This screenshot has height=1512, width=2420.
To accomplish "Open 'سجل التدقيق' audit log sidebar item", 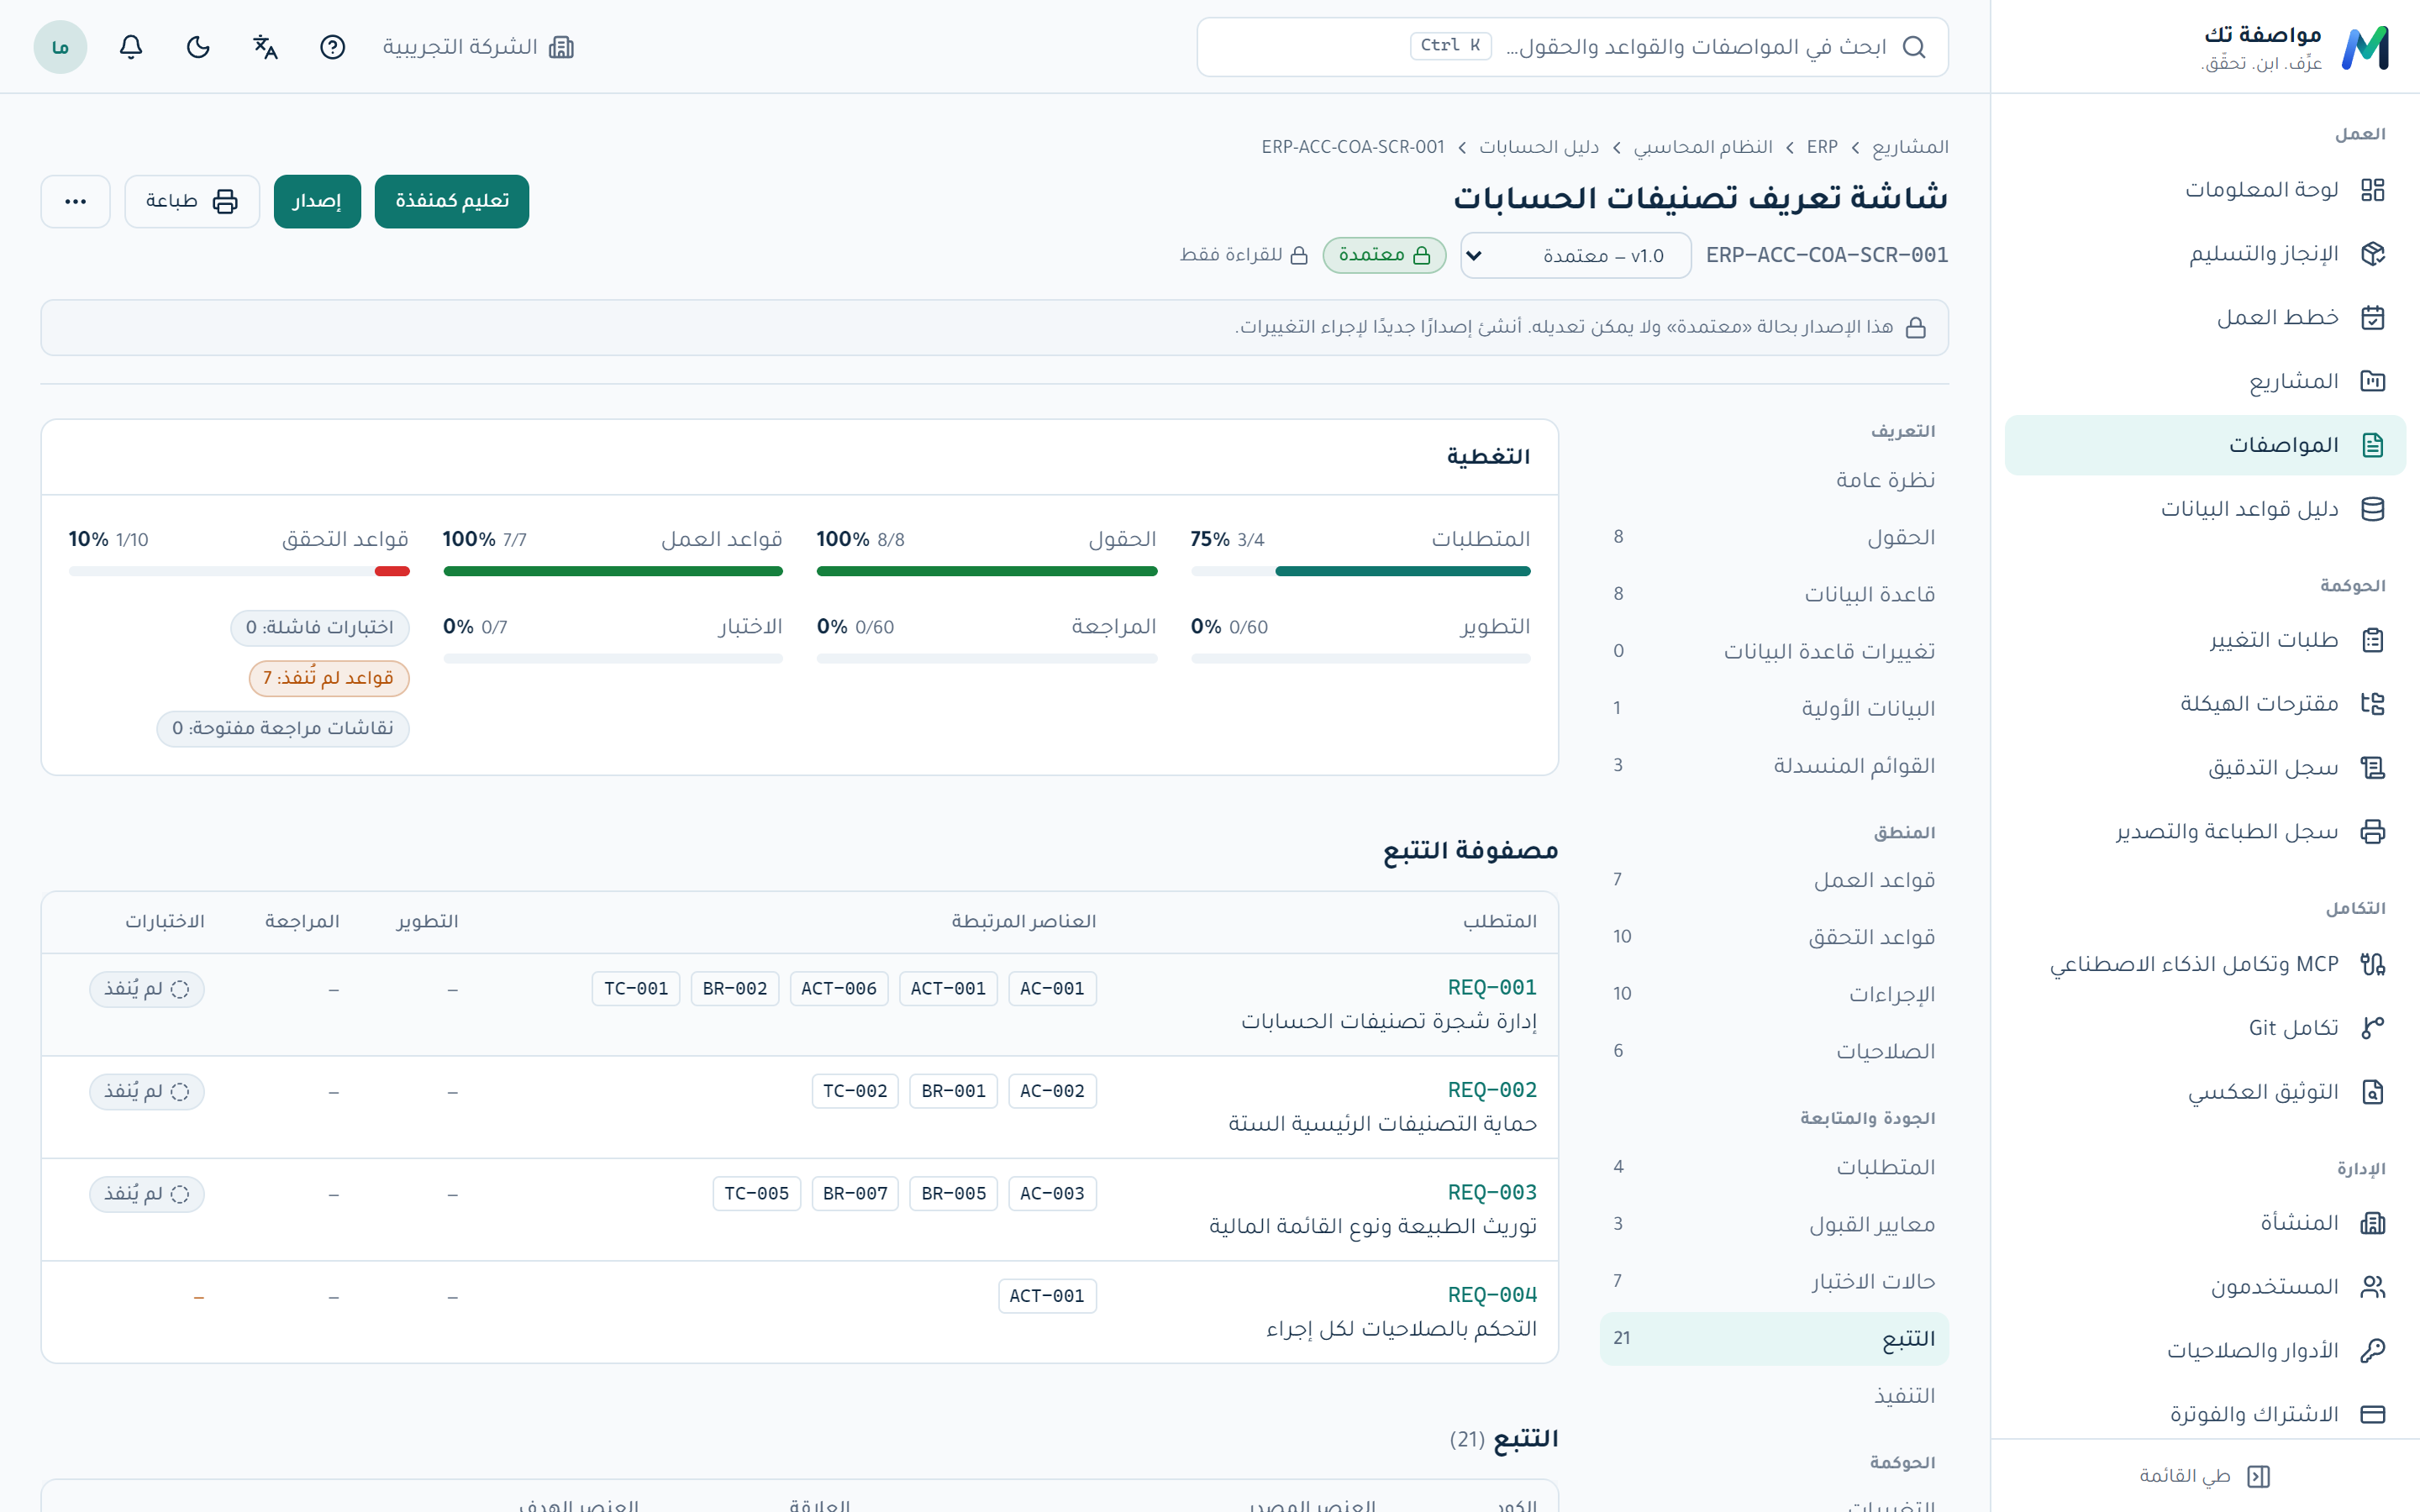I will [2205, 768].
